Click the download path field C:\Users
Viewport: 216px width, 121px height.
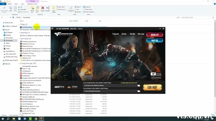110,91
